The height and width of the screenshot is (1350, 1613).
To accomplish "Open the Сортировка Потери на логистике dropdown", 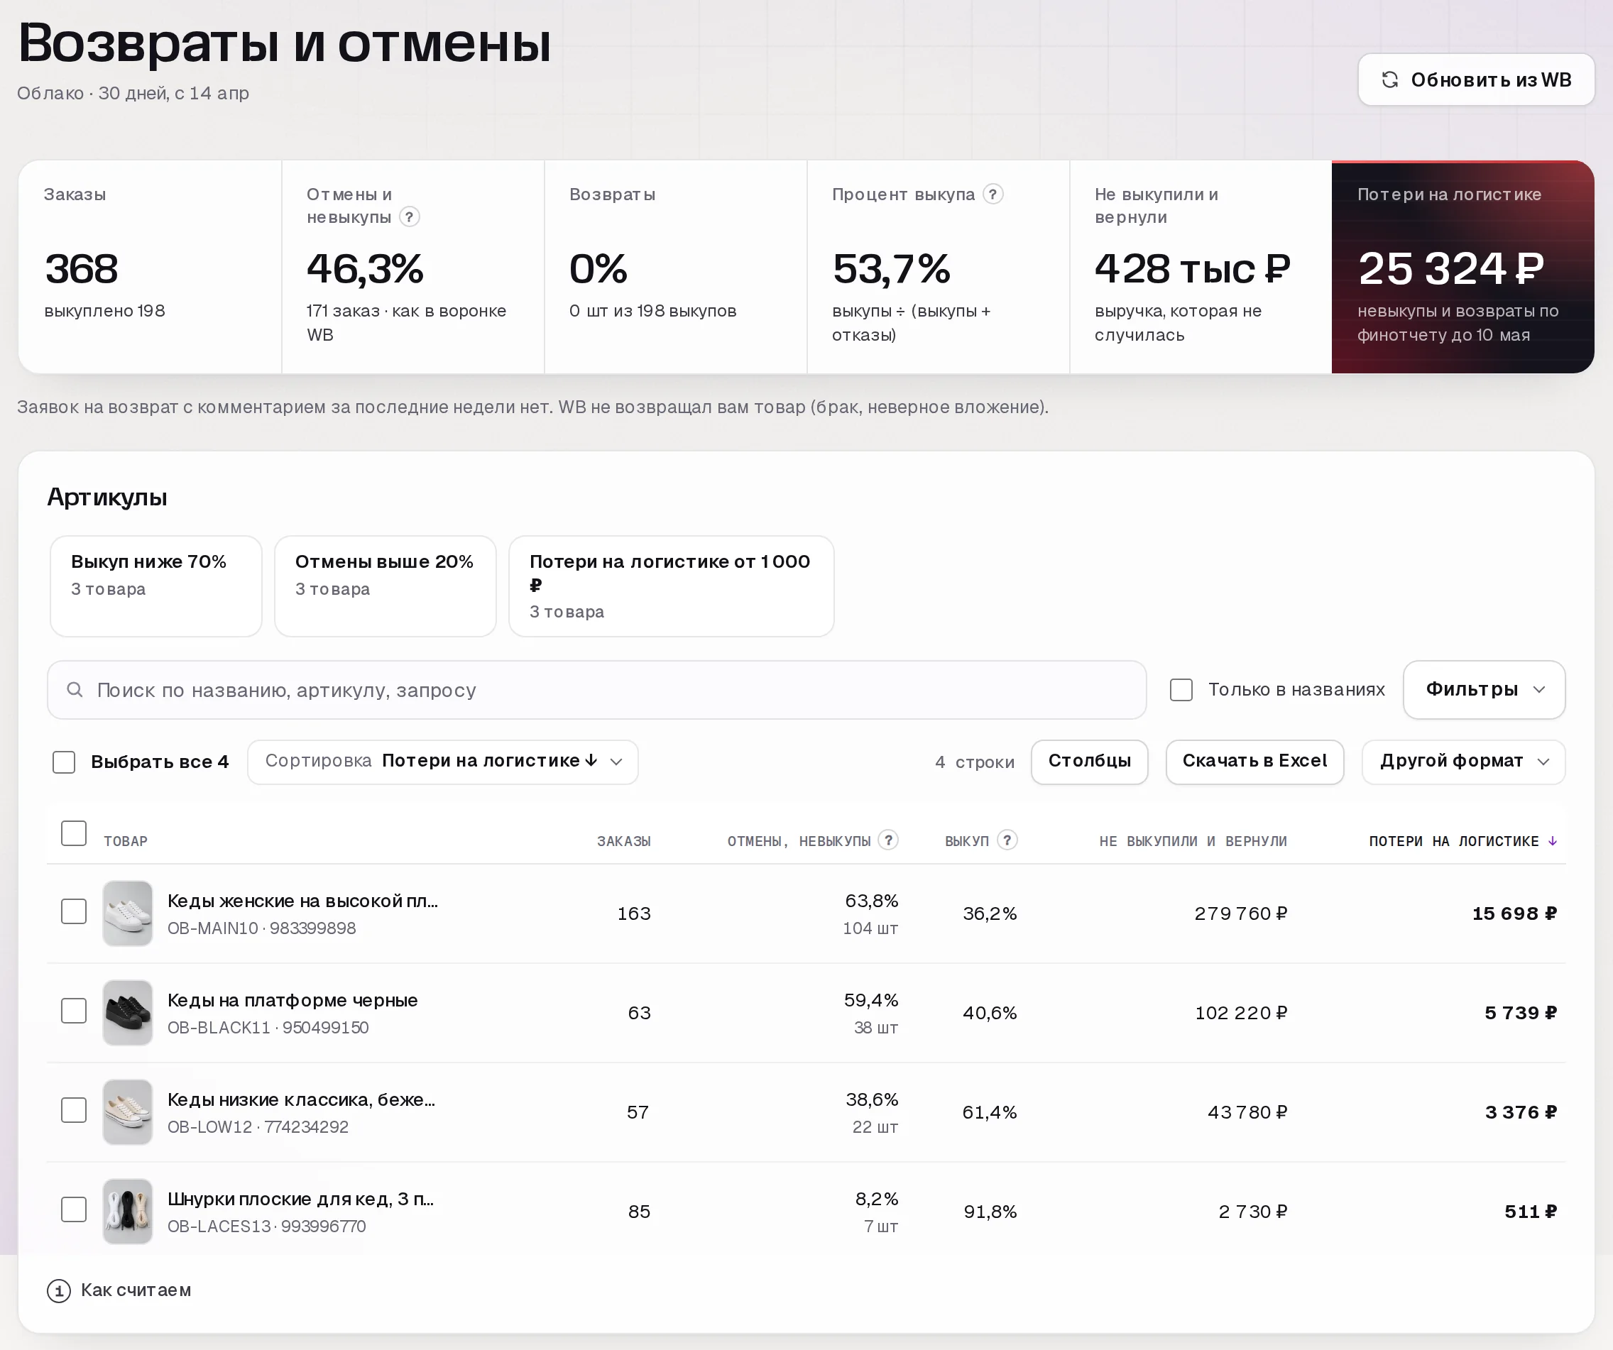I will click(x=442, y=762).
